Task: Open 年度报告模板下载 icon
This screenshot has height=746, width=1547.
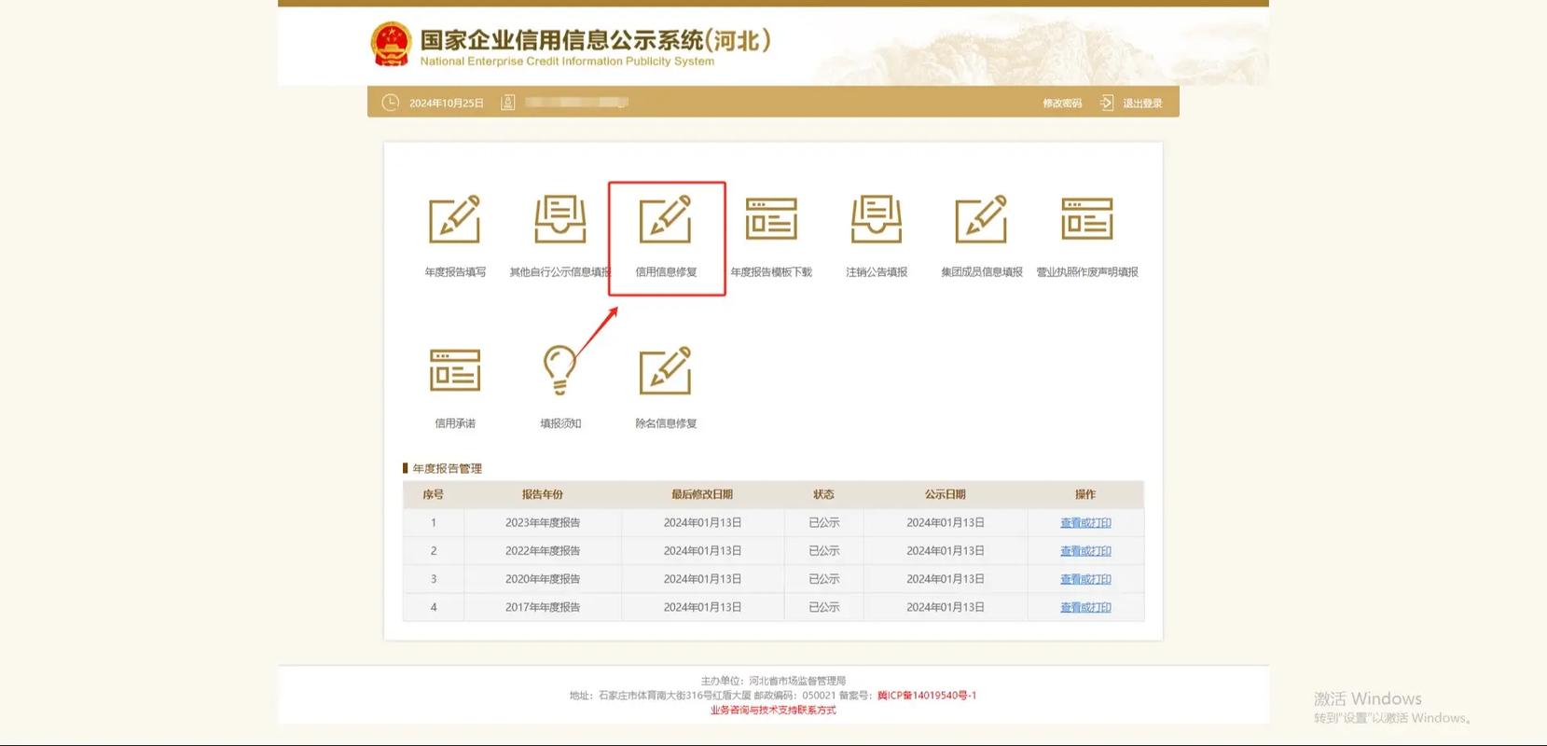Action: pos(771,219)
